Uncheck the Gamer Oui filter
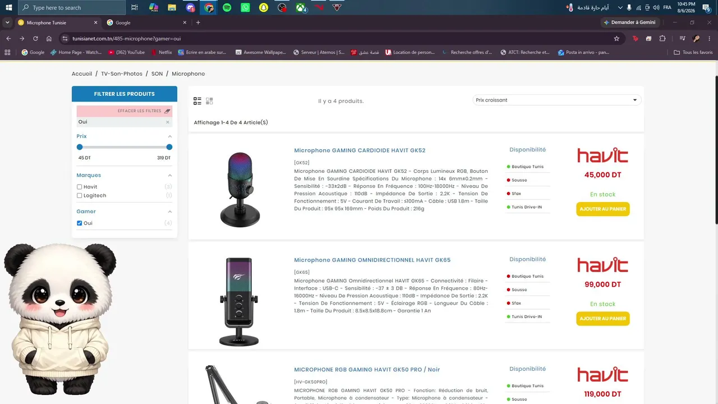 tap(80, 223)
